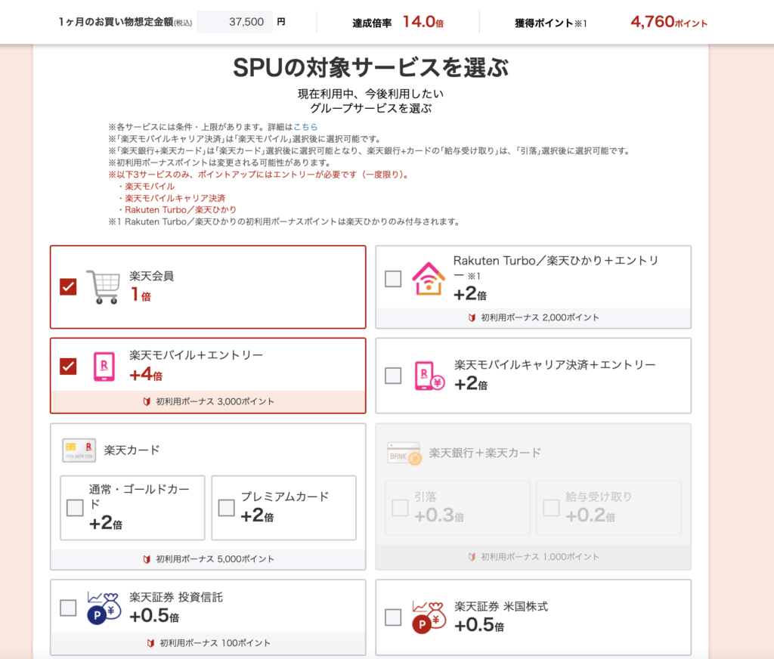
Task: Click the 楽天会員 label text
Action: 151,276
